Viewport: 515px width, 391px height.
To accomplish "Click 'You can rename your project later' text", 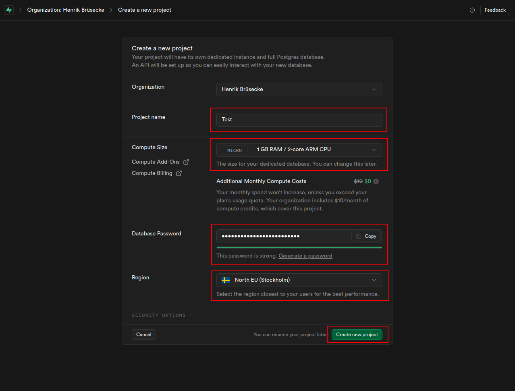I will [x=290, y=335].
